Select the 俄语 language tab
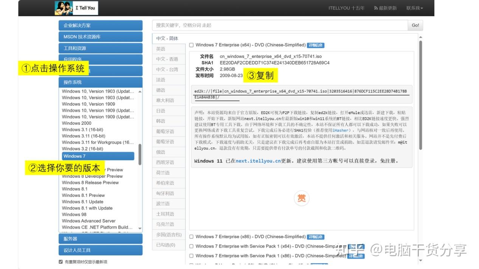 tap(169, 152)
